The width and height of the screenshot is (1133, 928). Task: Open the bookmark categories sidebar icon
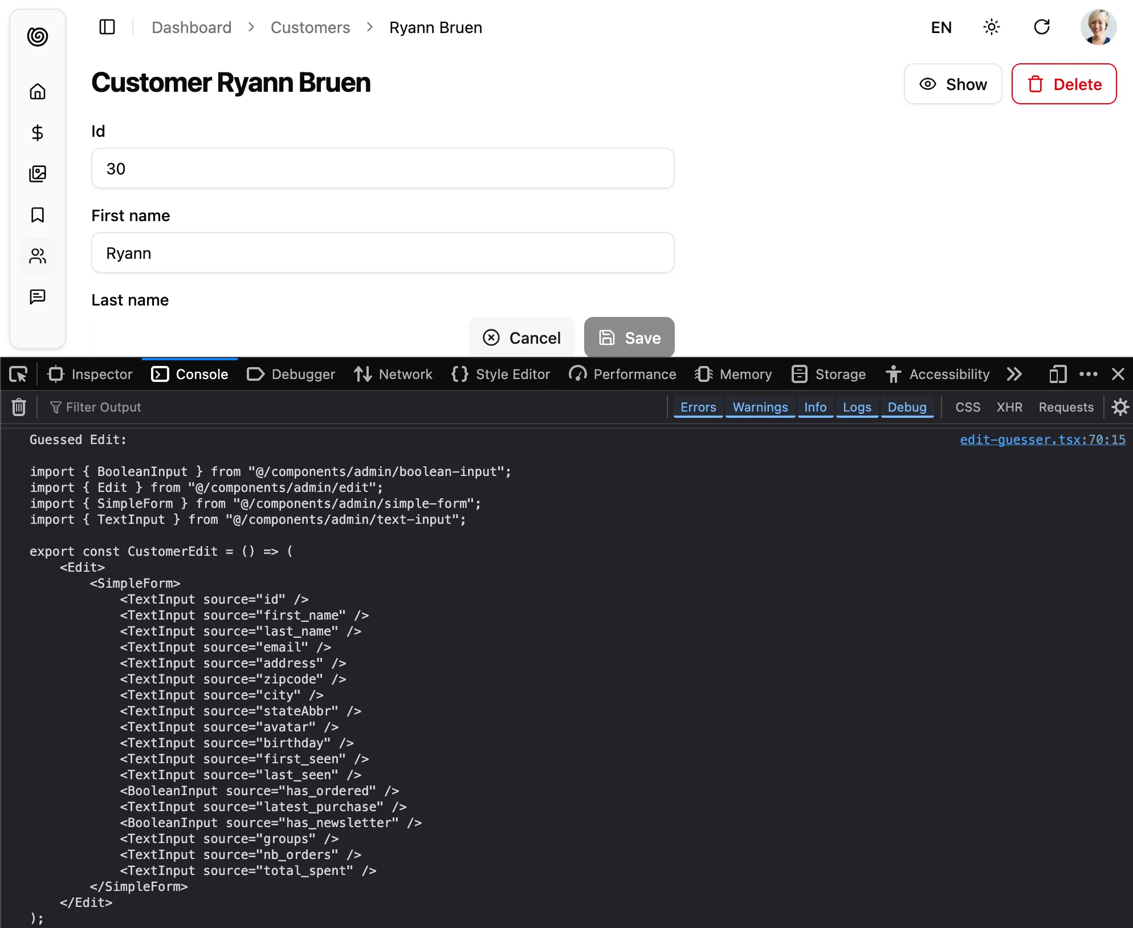[x=38, y=215]
